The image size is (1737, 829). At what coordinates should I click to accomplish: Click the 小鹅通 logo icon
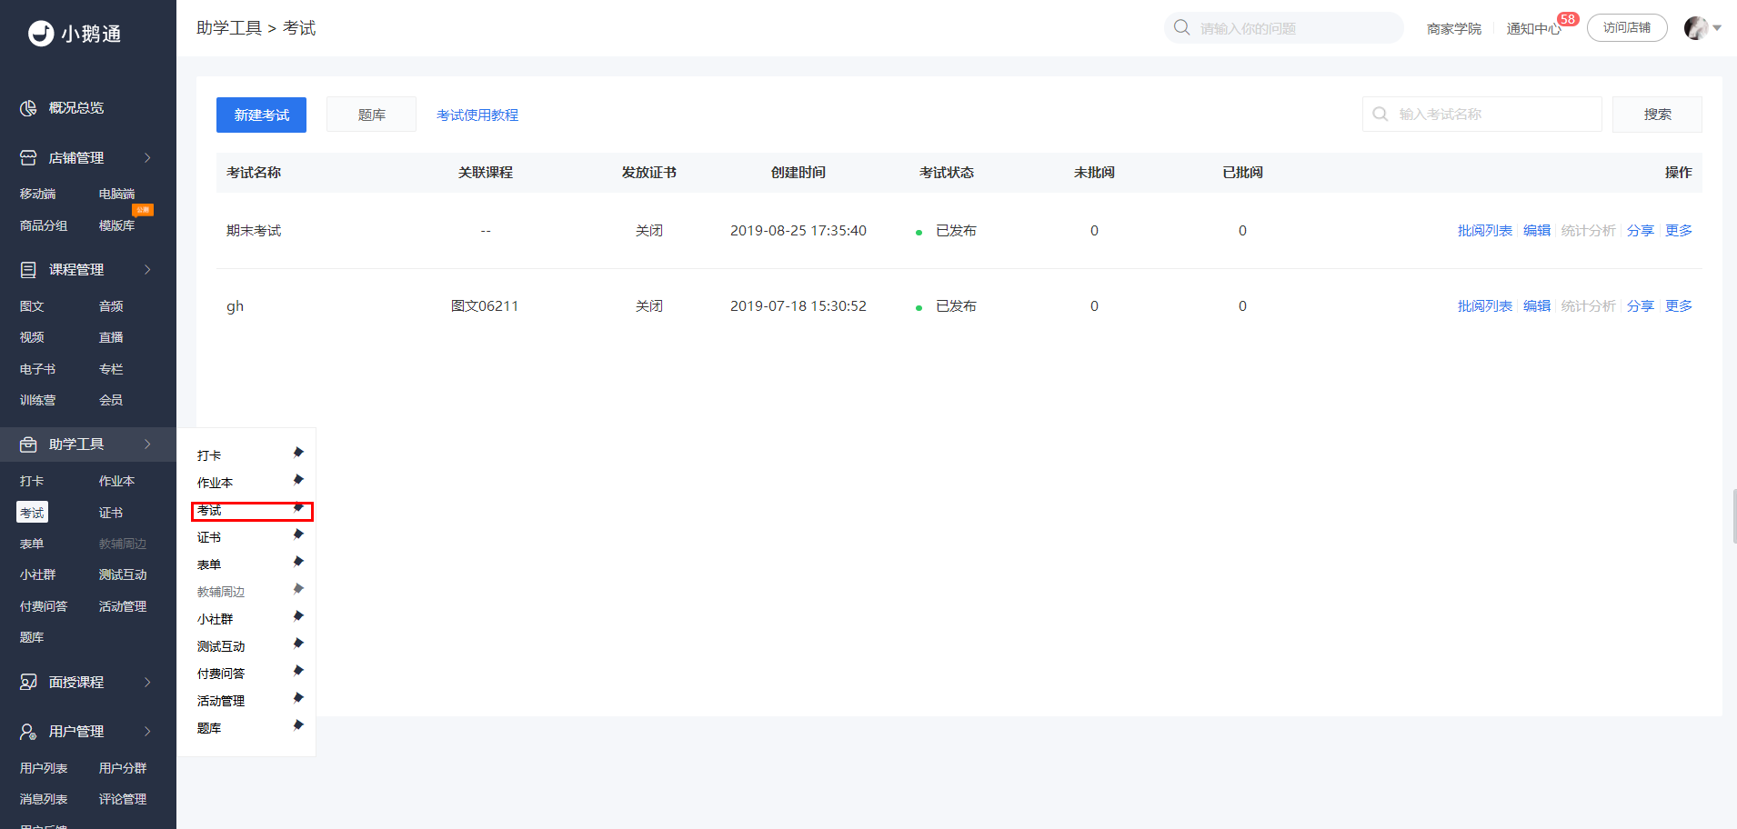(41, 34)
